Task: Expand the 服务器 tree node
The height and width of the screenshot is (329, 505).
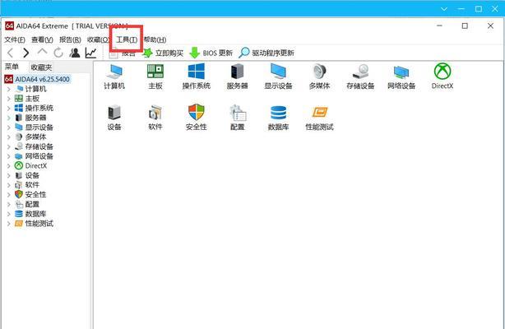Action: click(x=9, y=118)
